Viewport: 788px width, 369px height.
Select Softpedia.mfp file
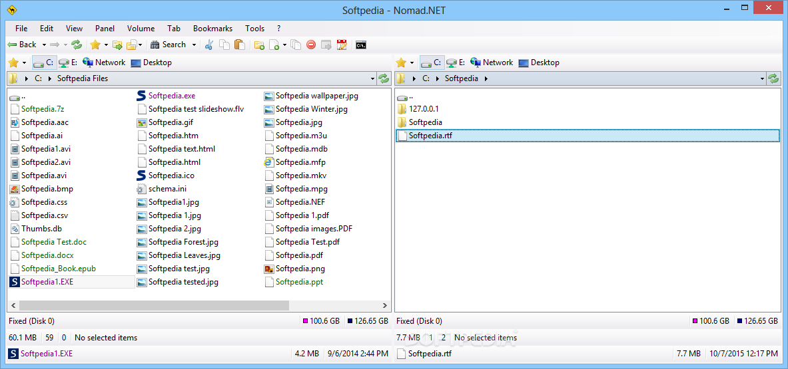click(295, 162)
